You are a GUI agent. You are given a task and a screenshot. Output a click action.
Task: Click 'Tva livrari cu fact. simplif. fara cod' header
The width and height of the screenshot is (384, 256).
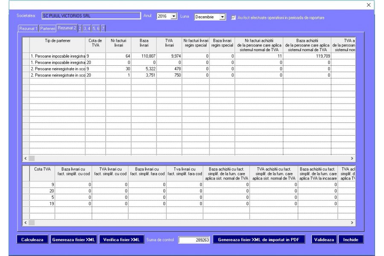pyautogui.click(x=185, y=174)
